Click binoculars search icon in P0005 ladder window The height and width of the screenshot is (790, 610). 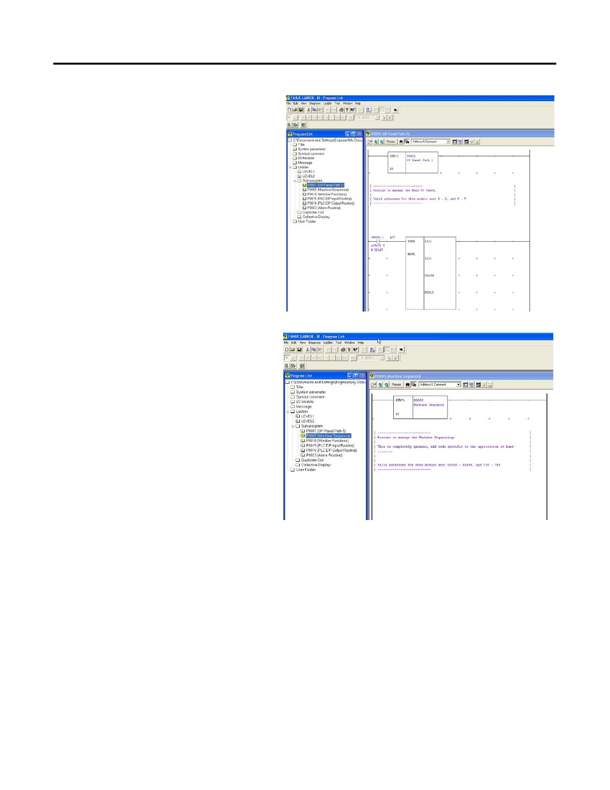click(x=407, y=384)
